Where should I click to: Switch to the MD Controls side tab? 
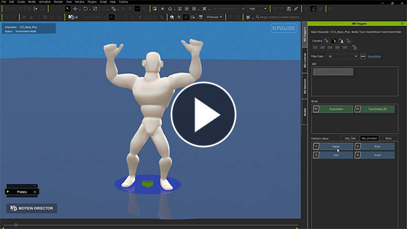click(305, 60)
